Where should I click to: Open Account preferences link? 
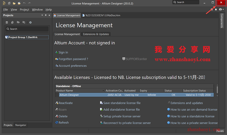tap(71, 66)
